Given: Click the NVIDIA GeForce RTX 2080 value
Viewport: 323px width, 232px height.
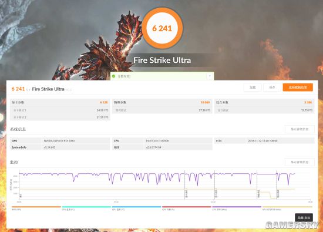Looking at the screenshot, I should (59, 141).
